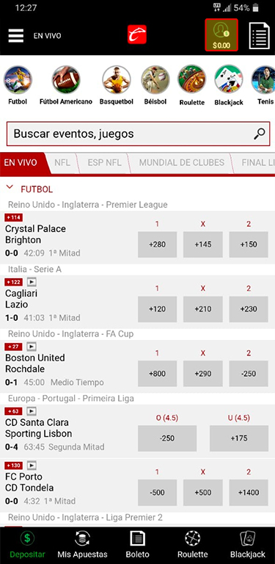The height and width of the screenshot is (564, 275).
Task: Open the hamburger menu
Action: [x=16, y=35]
